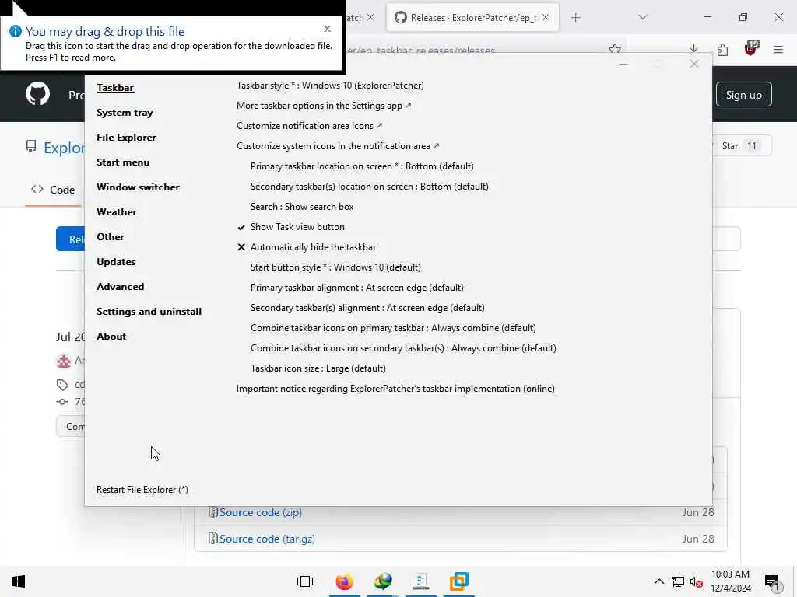Open Task View on the taskbar
Viewport: 797px width, 597px height.
pos(305,581)
